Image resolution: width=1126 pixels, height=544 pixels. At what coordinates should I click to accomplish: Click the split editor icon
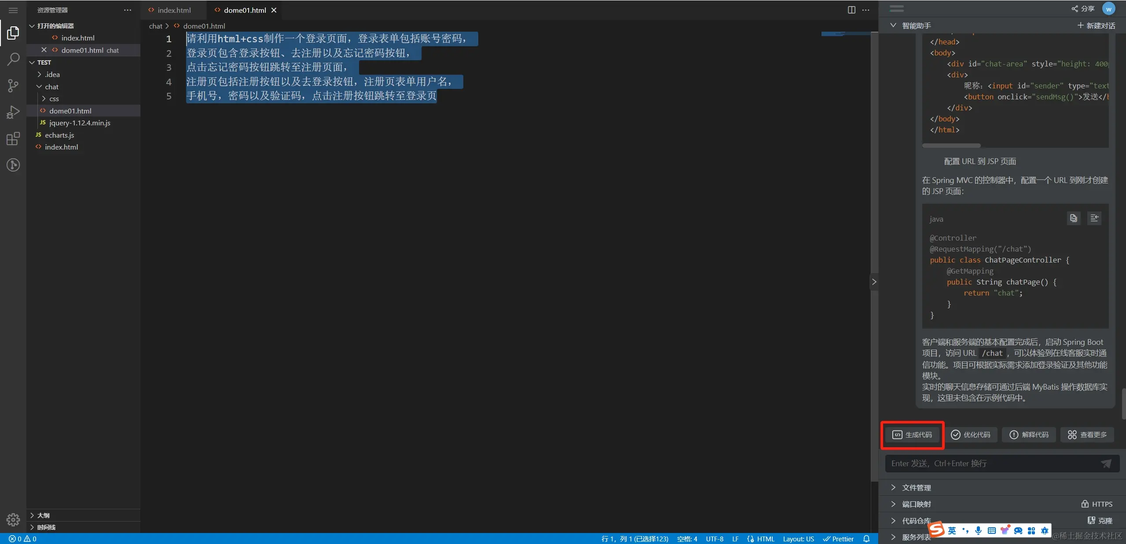pos(851,10)
